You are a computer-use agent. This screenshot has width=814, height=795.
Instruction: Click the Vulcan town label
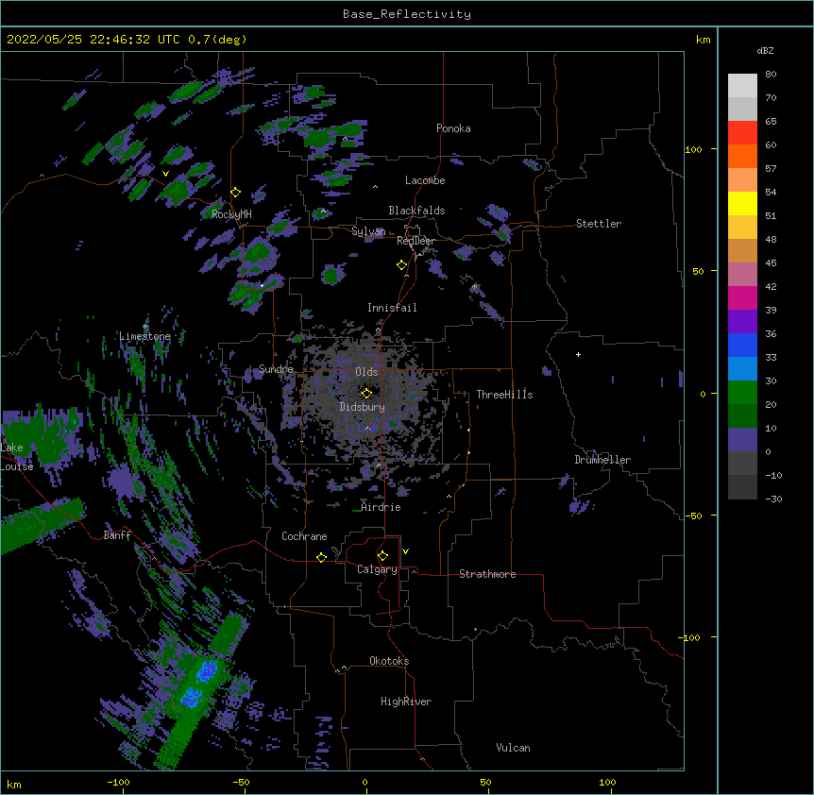513,747
